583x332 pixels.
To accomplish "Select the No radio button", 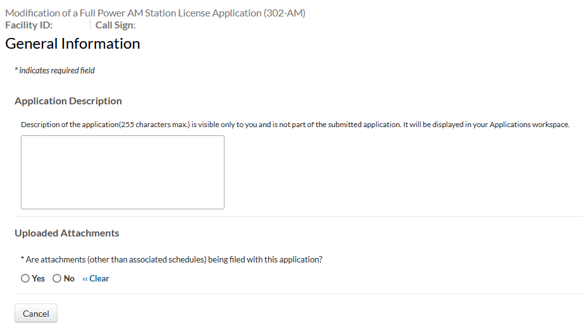I will pyautogui.click(x=57, y=278).
